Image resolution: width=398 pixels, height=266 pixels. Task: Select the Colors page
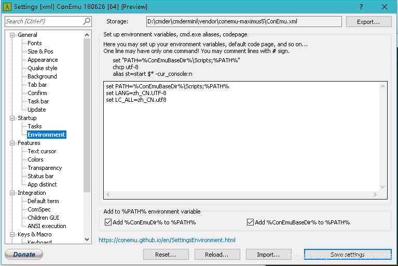coord(35,159)
